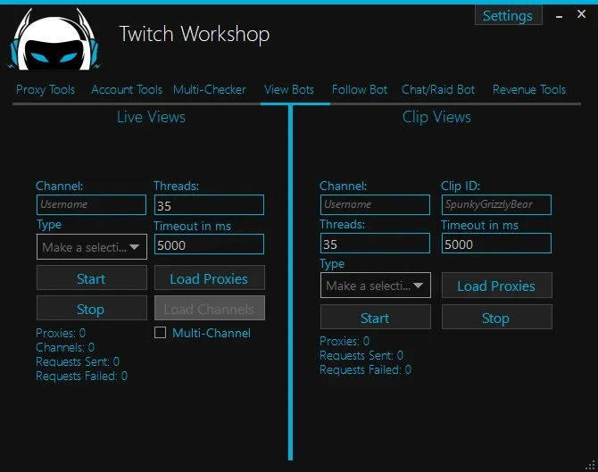The image size is (598, 472).
Task: Stop the Live Views bot
Action: point(92,309)
